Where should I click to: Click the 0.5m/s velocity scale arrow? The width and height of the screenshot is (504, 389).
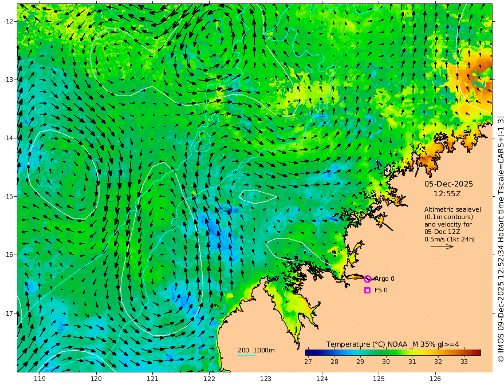(x=442, y=247)
